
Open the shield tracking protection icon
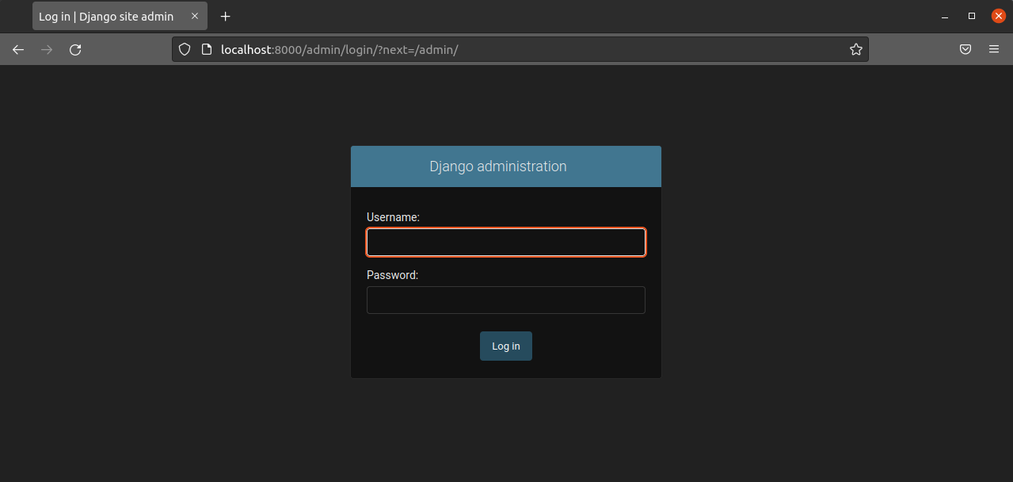185,49
